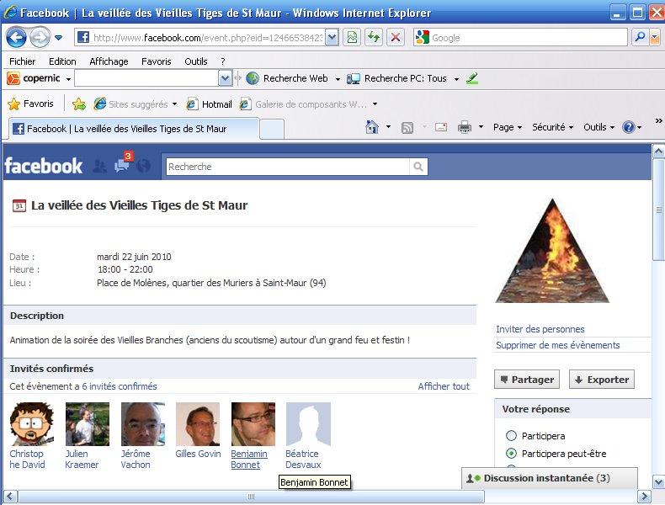Image resolution: width=665 pixels, height=505 pixels.
Task: Click the 6 invités confirmés link
Action: click(x=120, y=386)
